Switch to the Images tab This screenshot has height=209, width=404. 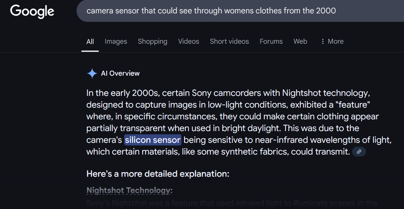116,41
